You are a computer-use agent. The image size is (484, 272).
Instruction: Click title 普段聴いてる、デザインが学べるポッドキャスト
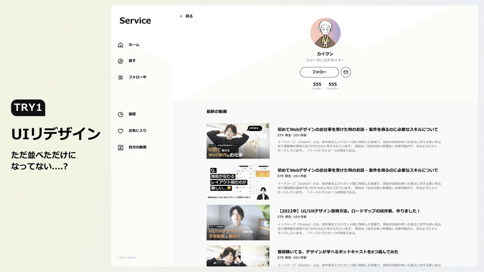pyautogui.click(x=338, y=252)
